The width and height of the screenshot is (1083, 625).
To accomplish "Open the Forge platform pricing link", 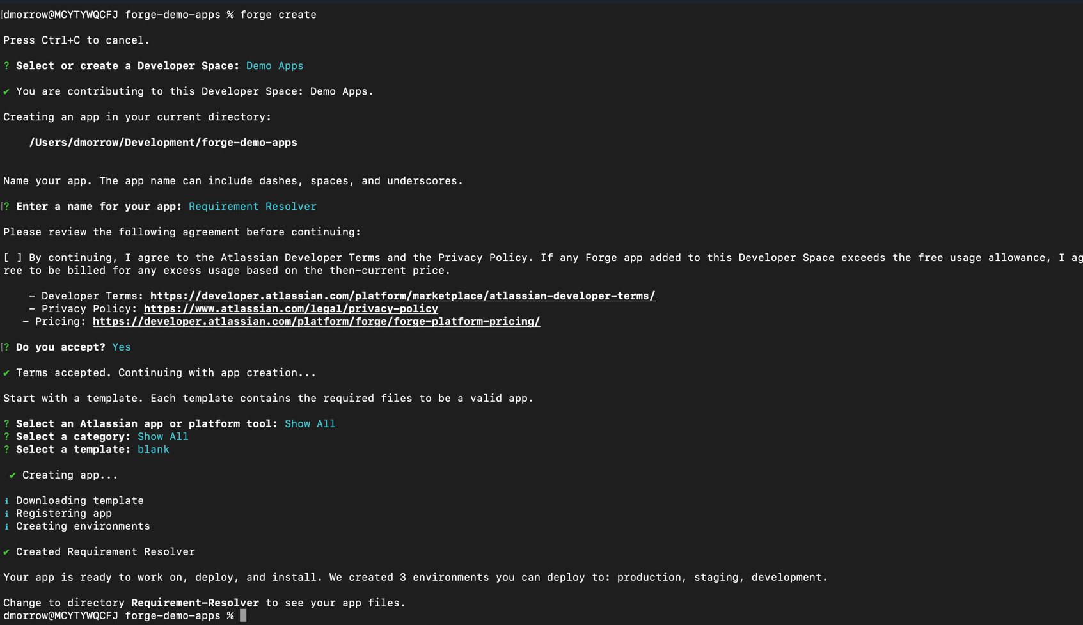I will (316, 321).
